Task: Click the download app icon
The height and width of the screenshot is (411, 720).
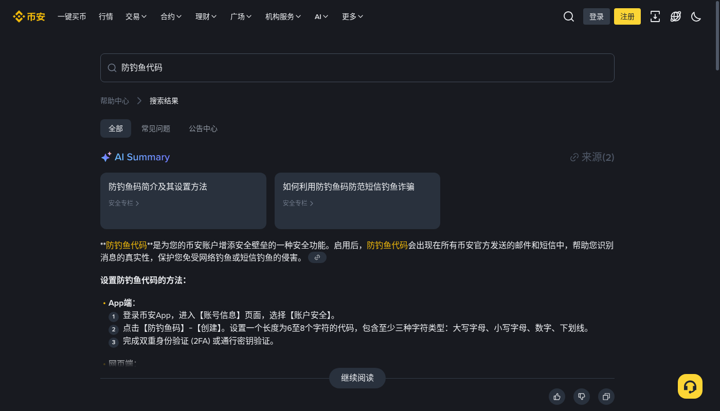Action: click(x=655, y=16)
